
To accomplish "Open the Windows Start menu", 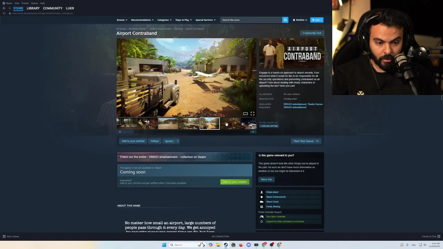I will pyautogui.click(x=164, y=245).
